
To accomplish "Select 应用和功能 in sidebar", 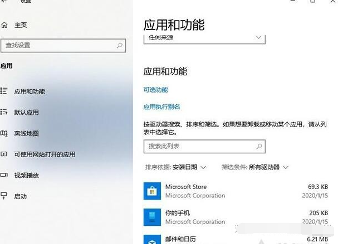I will pyautogui.click(x=30, y=91).
